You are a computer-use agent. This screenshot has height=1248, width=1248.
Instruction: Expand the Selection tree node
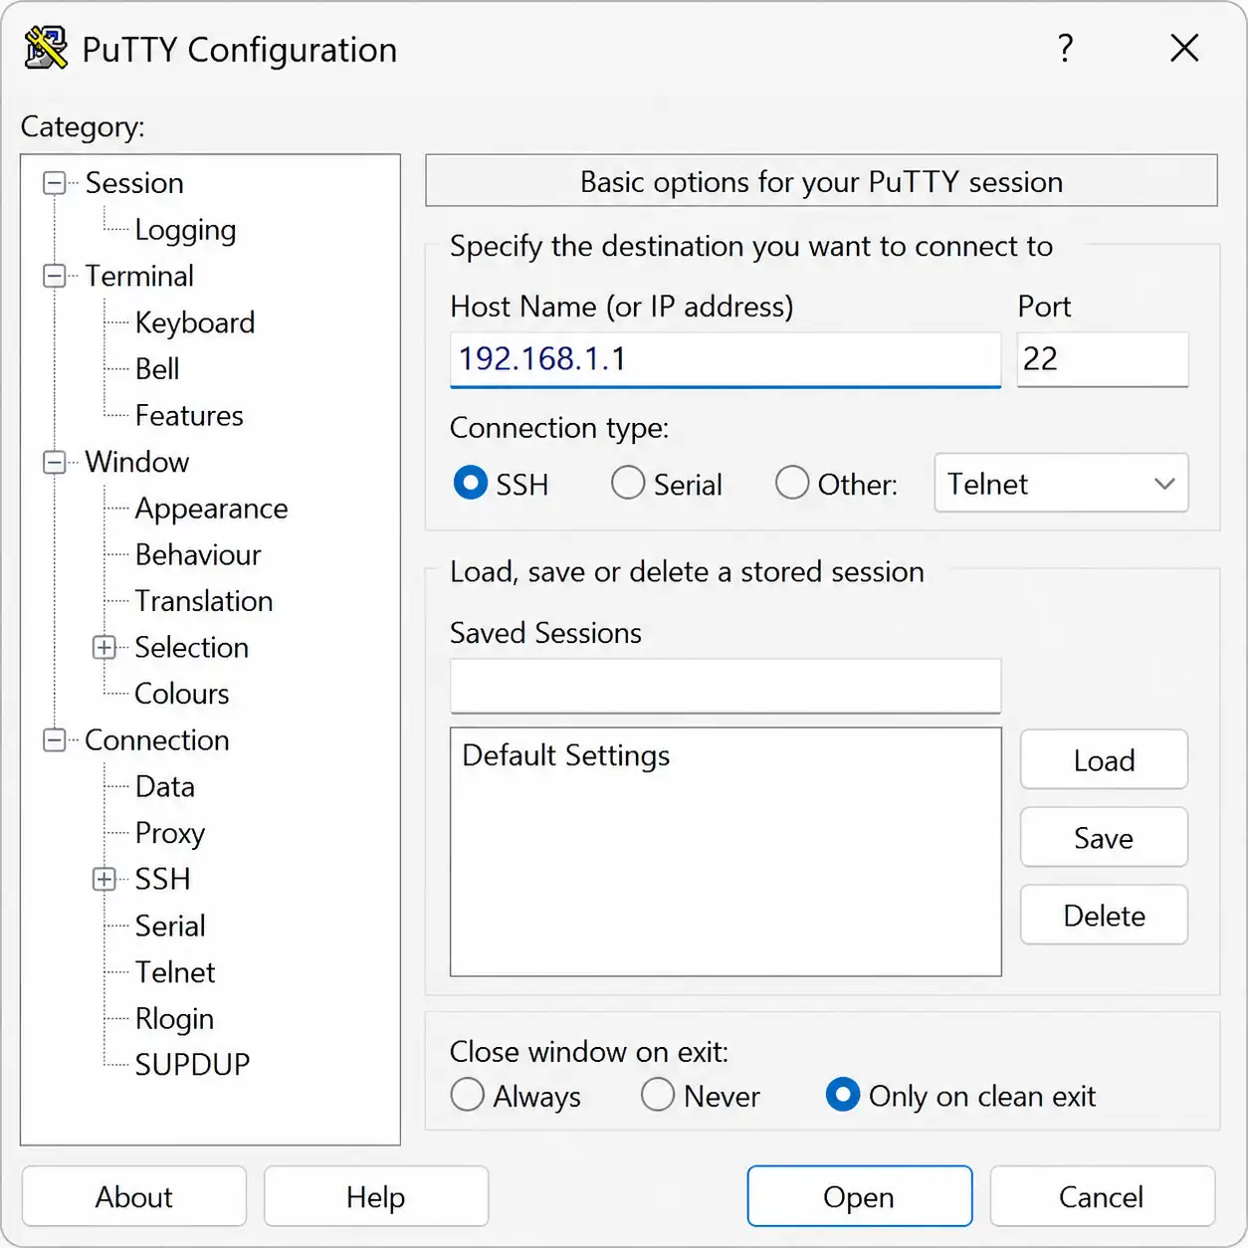point(104,648)
